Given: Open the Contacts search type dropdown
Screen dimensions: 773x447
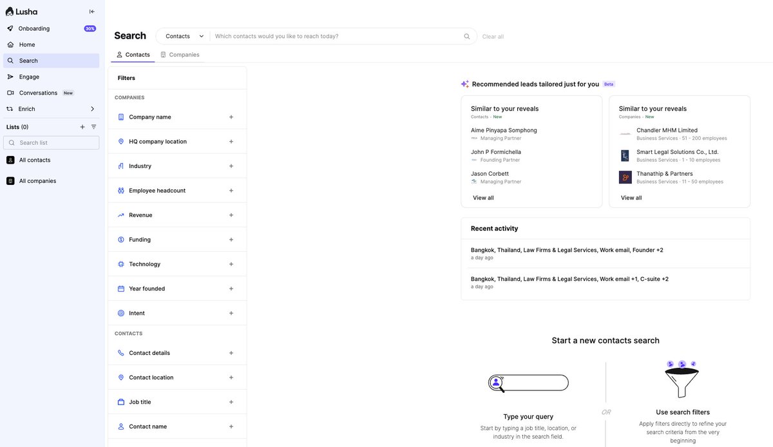Looking at the screenshot, I should click(x=184, y=36).
